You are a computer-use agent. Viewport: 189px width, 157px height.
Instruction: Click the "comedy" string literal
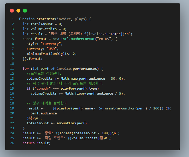tap(43, 88)
